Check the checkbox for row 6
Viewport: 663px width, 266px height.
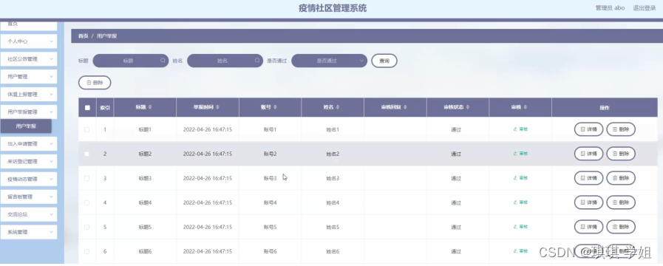[86, 251]
